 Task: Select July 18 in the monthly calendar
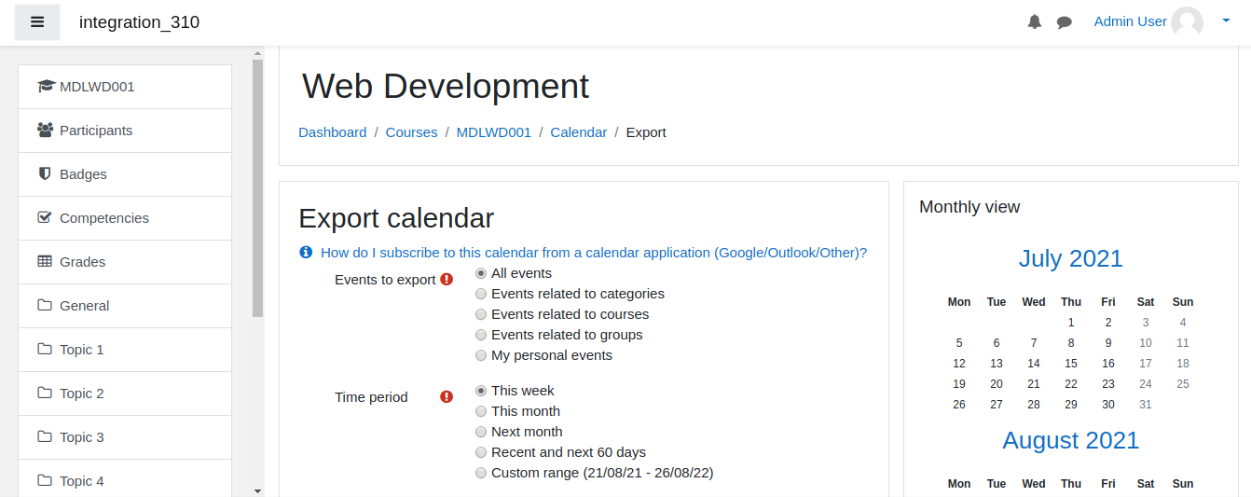pyautogui.click(x=1183, y=364)
